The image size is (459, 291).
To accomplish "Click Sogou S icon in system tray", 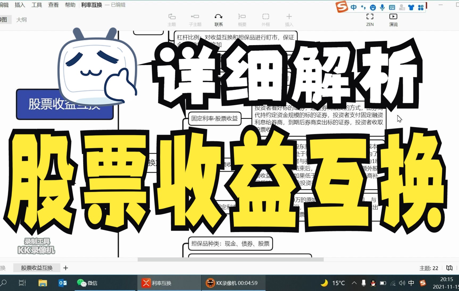I will click(x=423, y=283).
